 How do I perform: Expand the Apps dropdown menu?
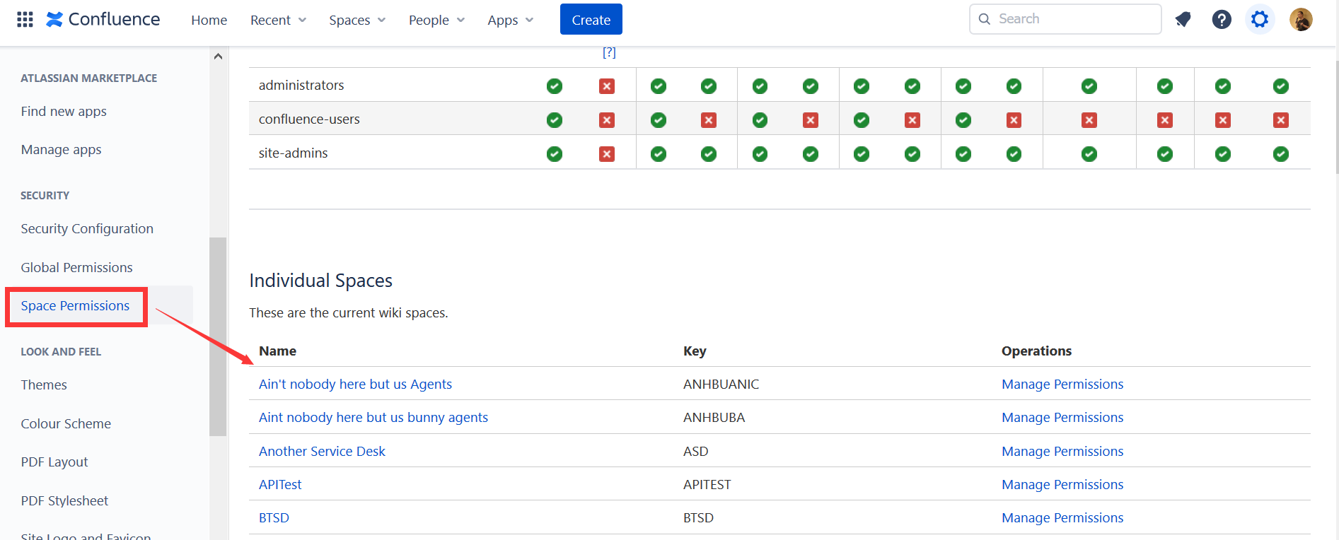point(510,20)
